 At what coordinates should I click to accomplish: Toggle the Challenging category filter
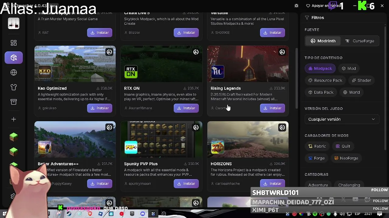(349, 185)
